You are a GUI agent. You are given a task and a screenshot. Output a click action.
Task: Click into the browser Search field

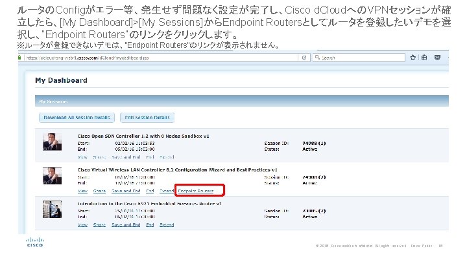coord(359,58)
